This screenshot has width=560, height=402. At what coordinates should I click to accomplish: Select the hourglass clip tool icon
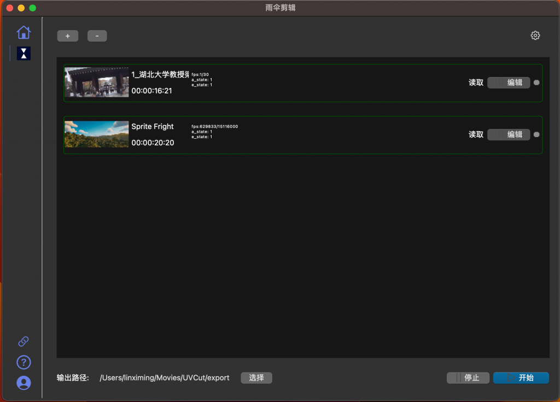coord(24,53)
